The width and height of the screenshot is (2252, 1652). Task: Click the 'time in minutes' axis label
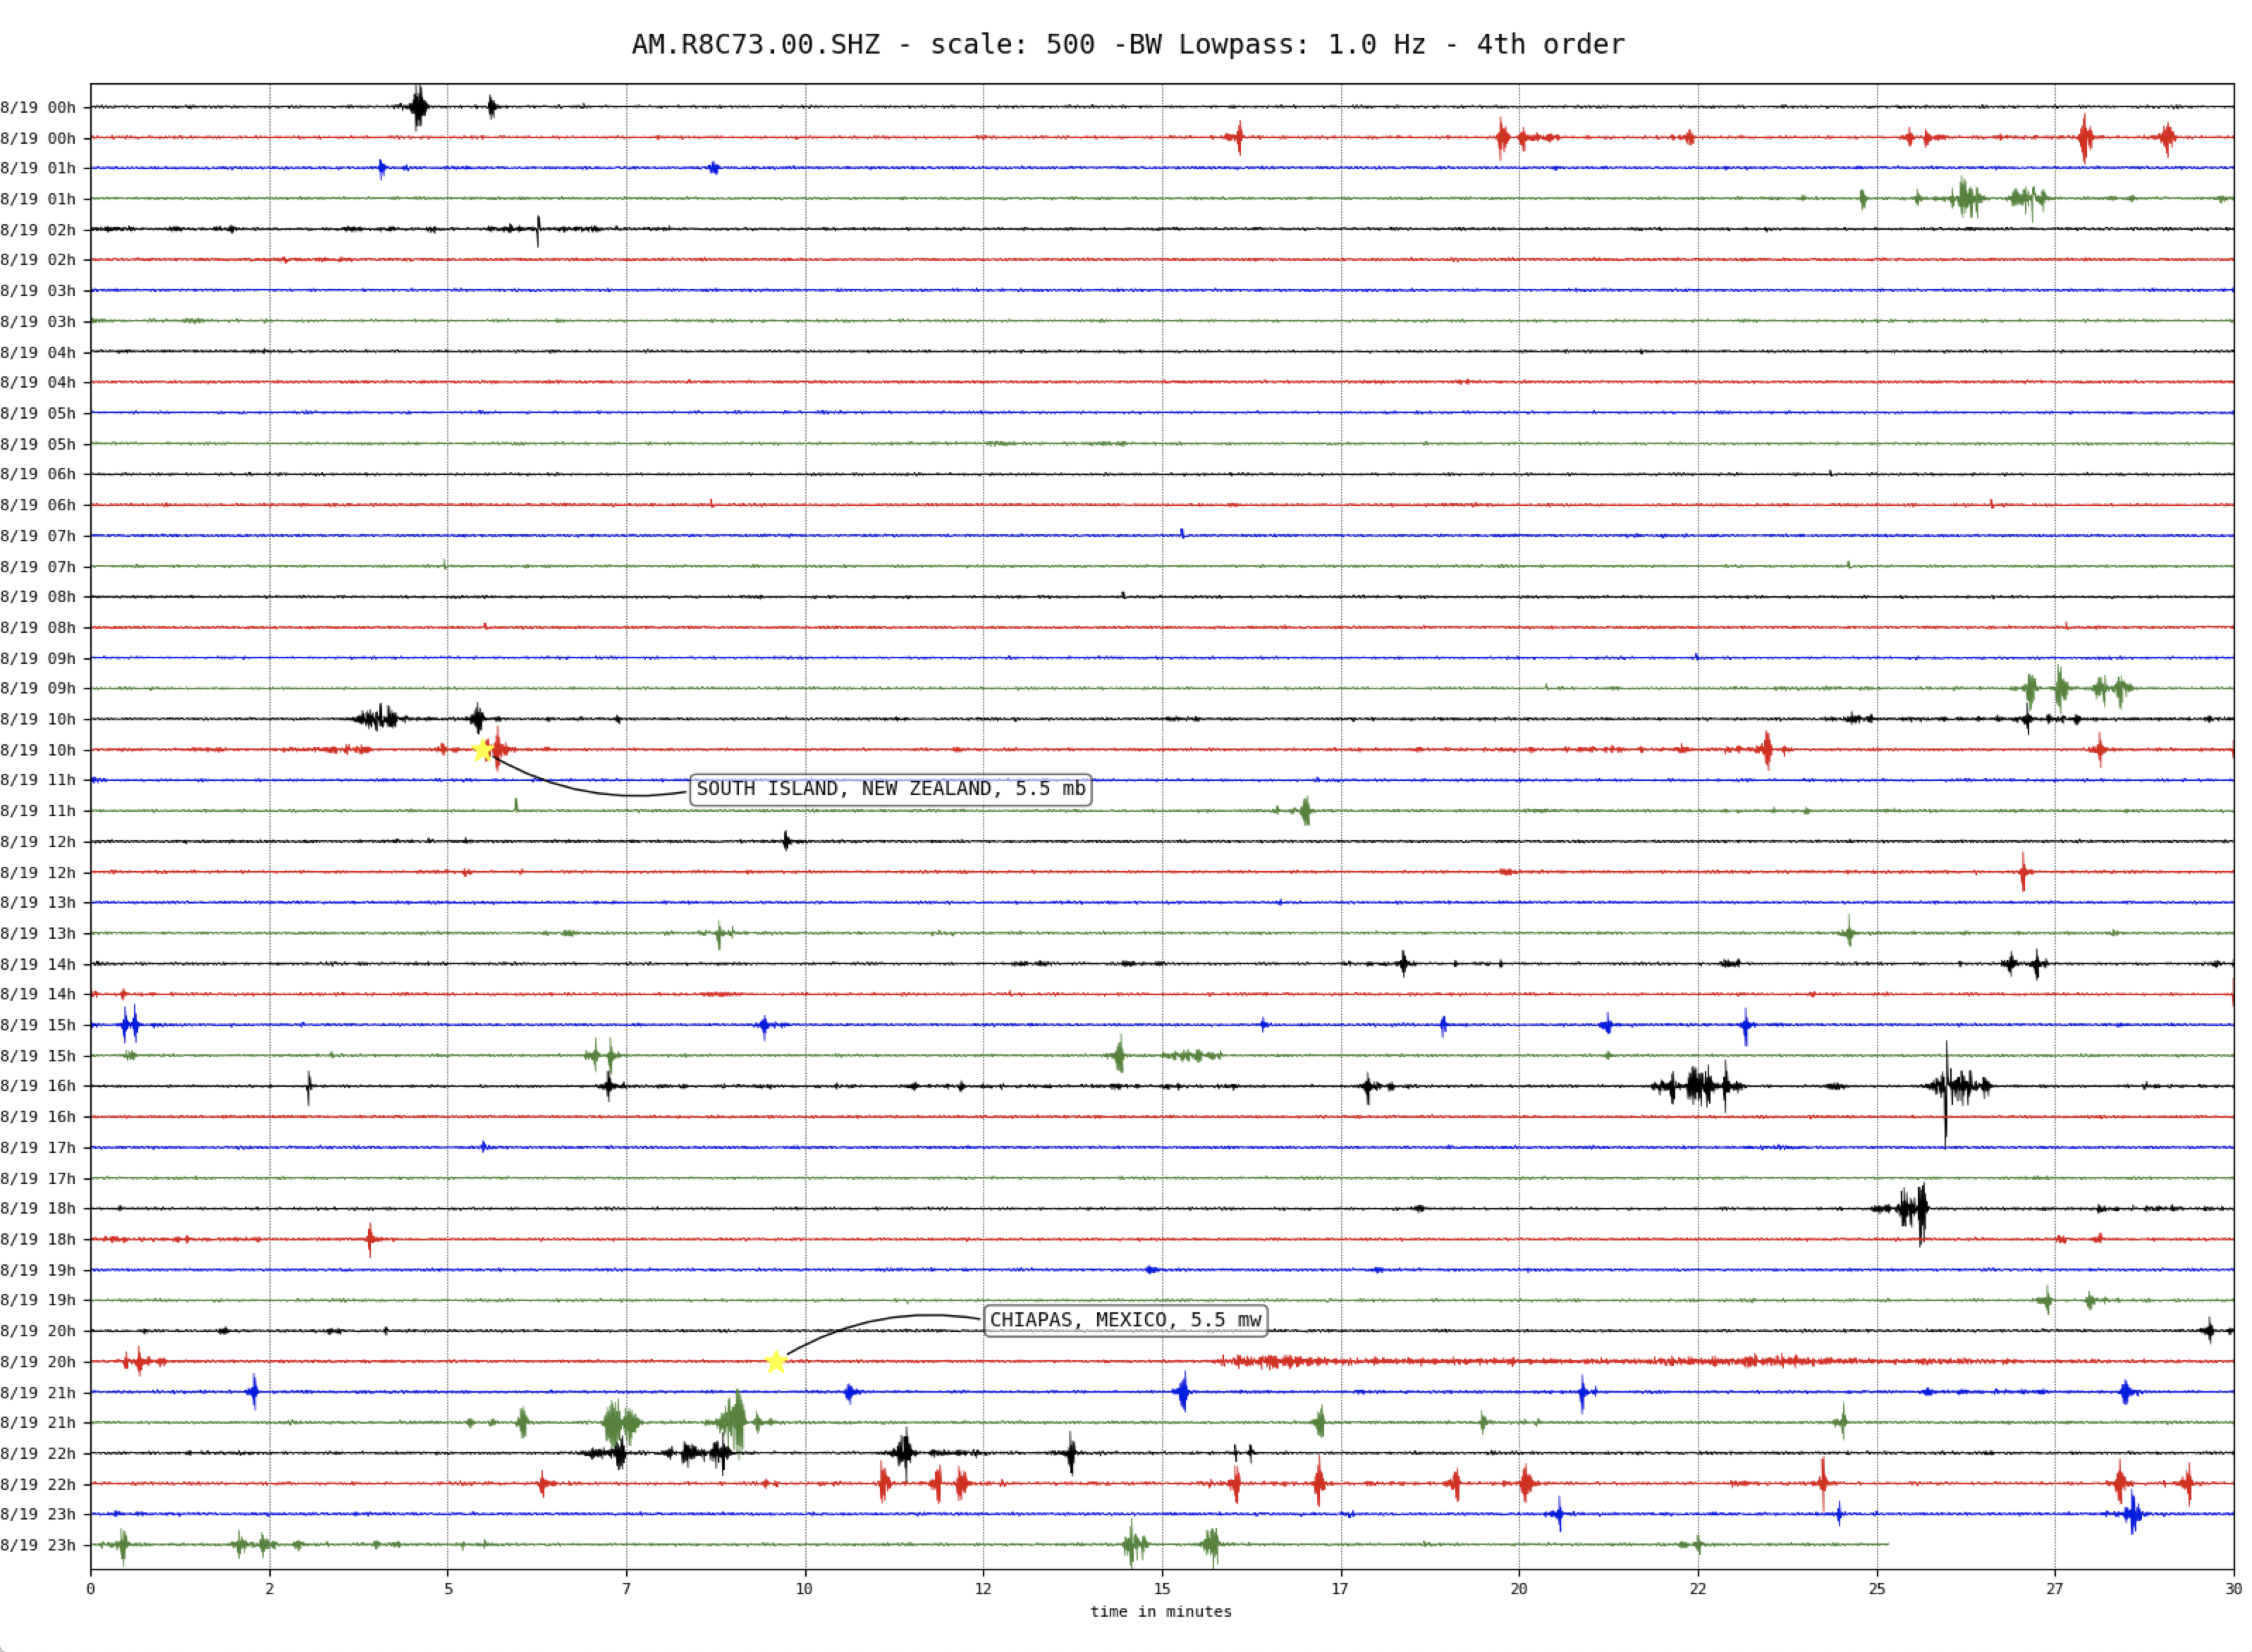[x=1161, y=1611]
